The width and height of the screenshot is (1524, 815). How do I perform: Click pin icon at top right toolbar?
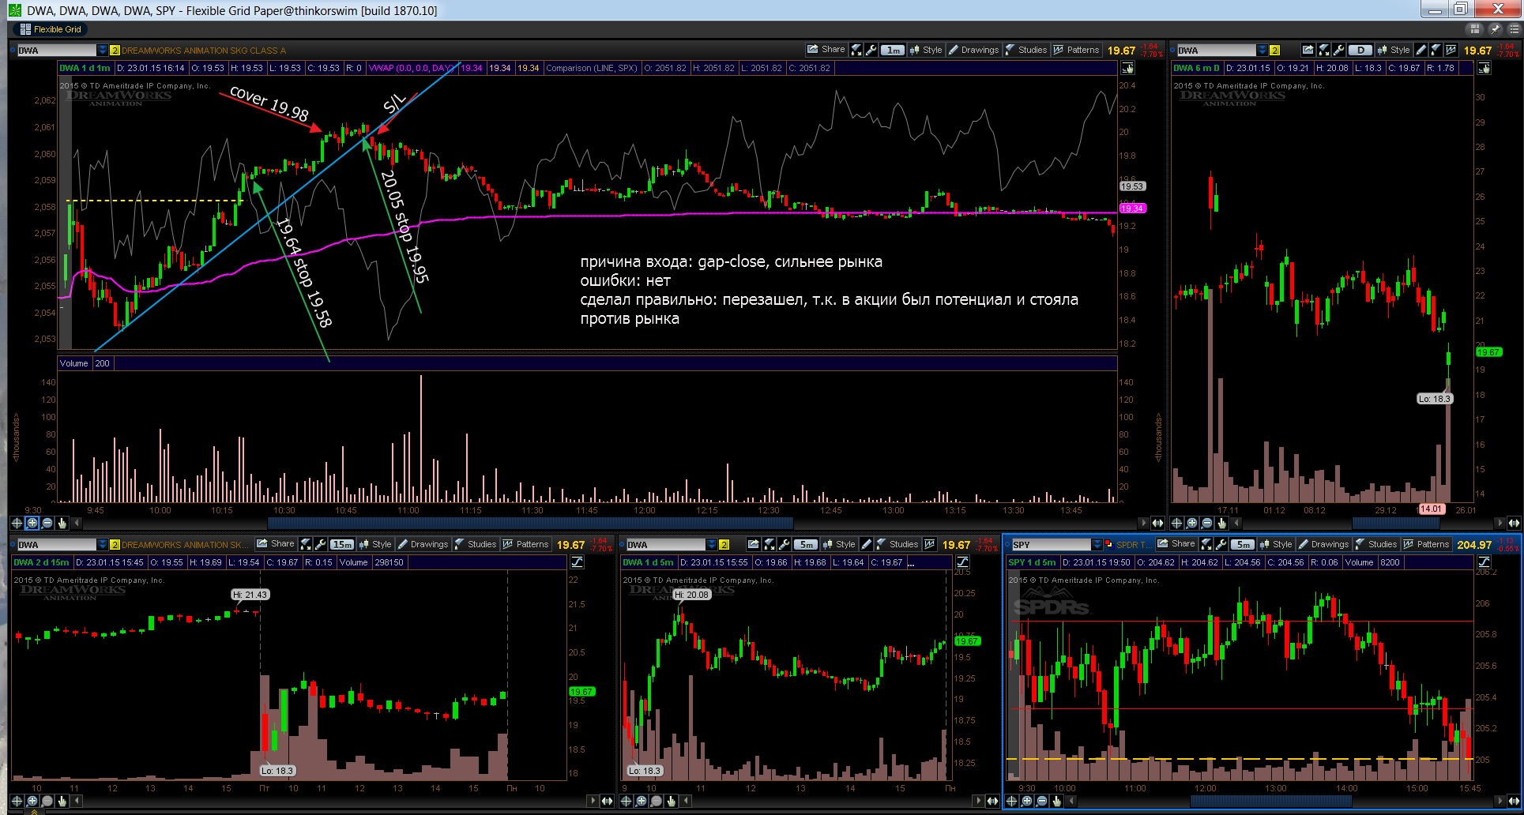click(1495, 29)
